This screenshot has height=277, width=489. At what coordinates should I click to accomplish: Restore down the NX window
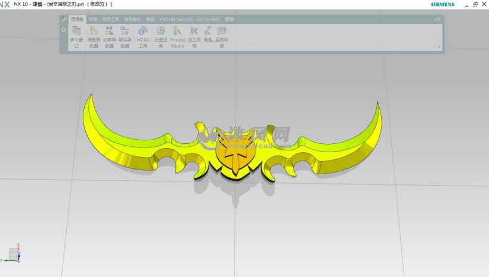coord(475,4)
